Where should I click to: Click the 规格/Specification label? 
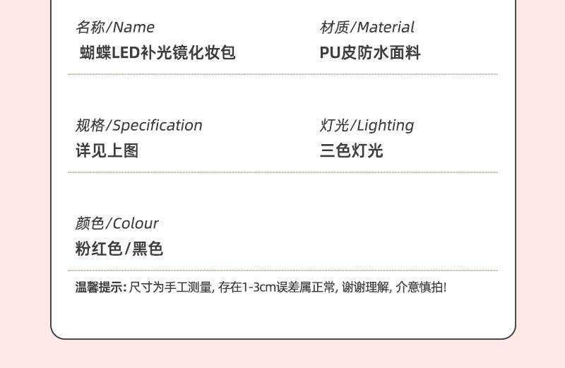pos(139,126)
